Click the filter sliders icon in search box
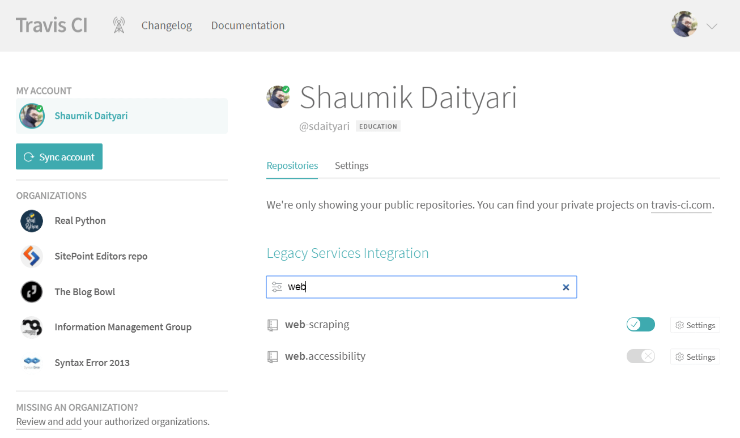Image resolution: width=740 pixels, height=438 pixels. click(277, 287)
